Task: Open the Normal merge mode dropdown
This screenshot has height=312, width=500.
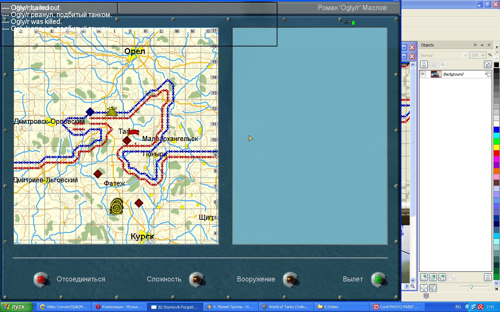Action: [x=465, y=55]
